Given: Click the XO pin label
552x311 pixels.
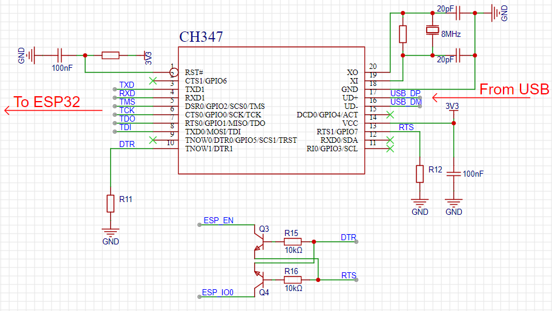Looking at the screenshot, I should (352, 73).
